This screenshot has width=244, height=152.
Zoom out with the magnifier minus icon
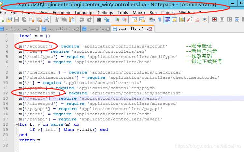[124, 20]
